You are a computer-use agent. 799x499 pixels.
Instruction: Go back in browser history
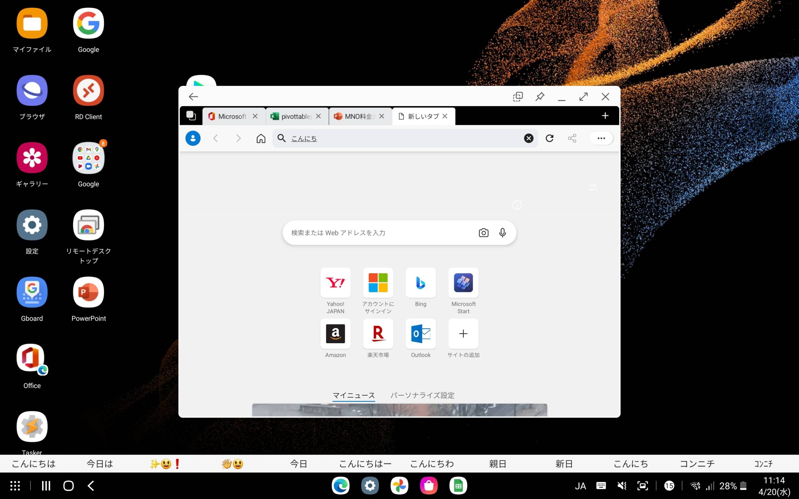(216, 138)
